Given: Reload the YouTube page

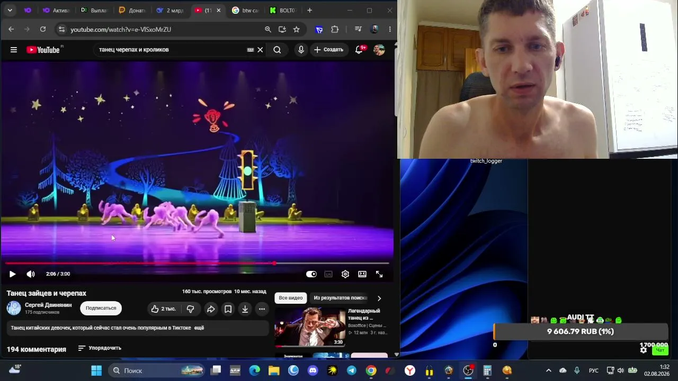Looking at the screenshot, I should [43, 30].
